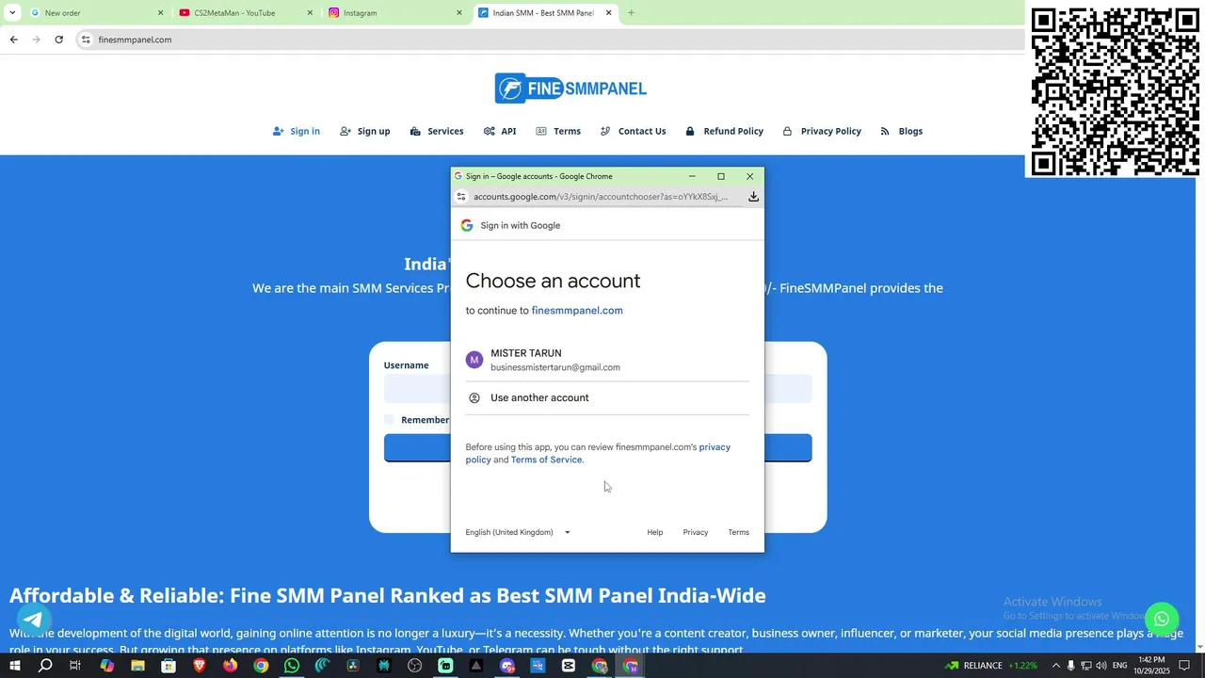This screenshot has height=678, width=1205.
Task: Tick the Remember me checkbox
Action: click(x=390, y=420)
